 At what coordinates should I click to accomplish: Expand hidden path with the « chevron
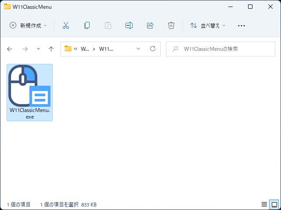coord(76,49)
